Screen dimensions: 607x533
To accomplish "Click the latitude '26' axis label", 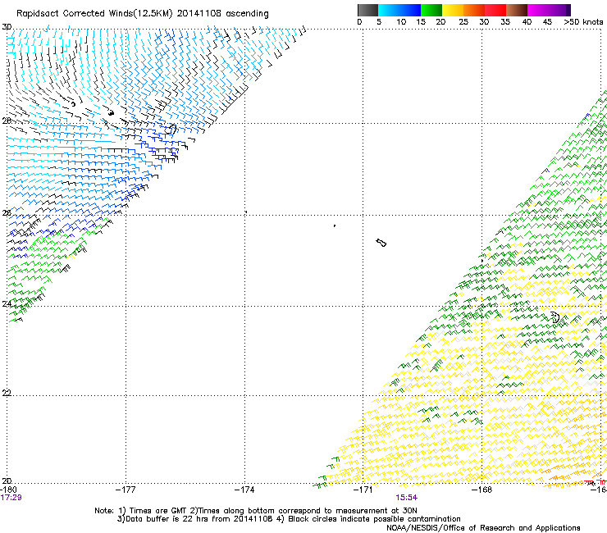I will point(7,212).
